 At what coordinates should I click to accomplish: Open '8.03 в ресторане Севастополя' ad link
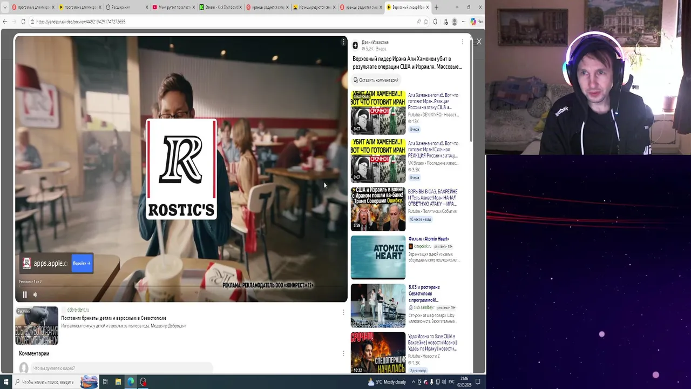click(x=424, y=293)
